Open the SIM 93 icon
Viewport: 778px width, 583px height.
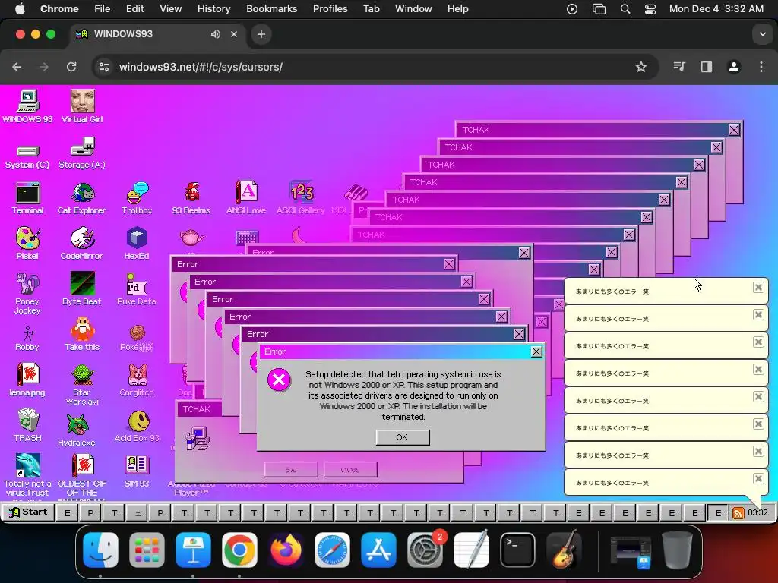point(137,471)
